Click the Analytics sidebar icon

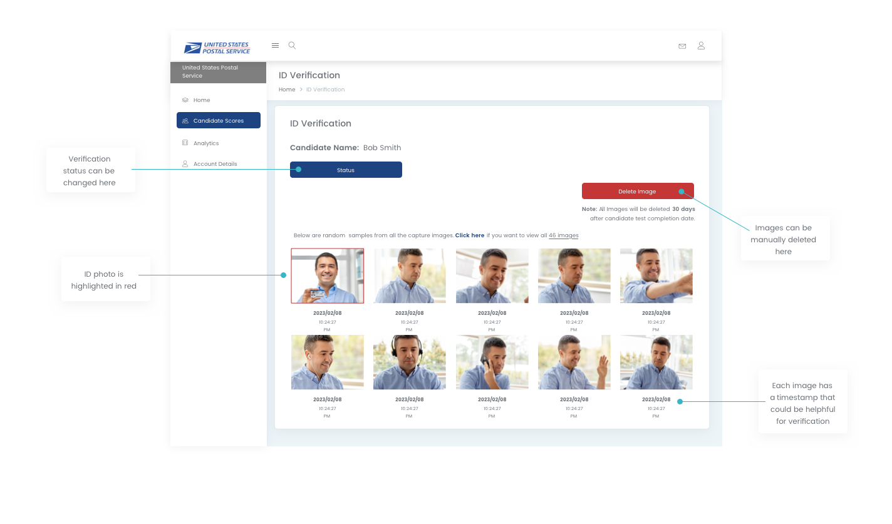tap(185, 143)
